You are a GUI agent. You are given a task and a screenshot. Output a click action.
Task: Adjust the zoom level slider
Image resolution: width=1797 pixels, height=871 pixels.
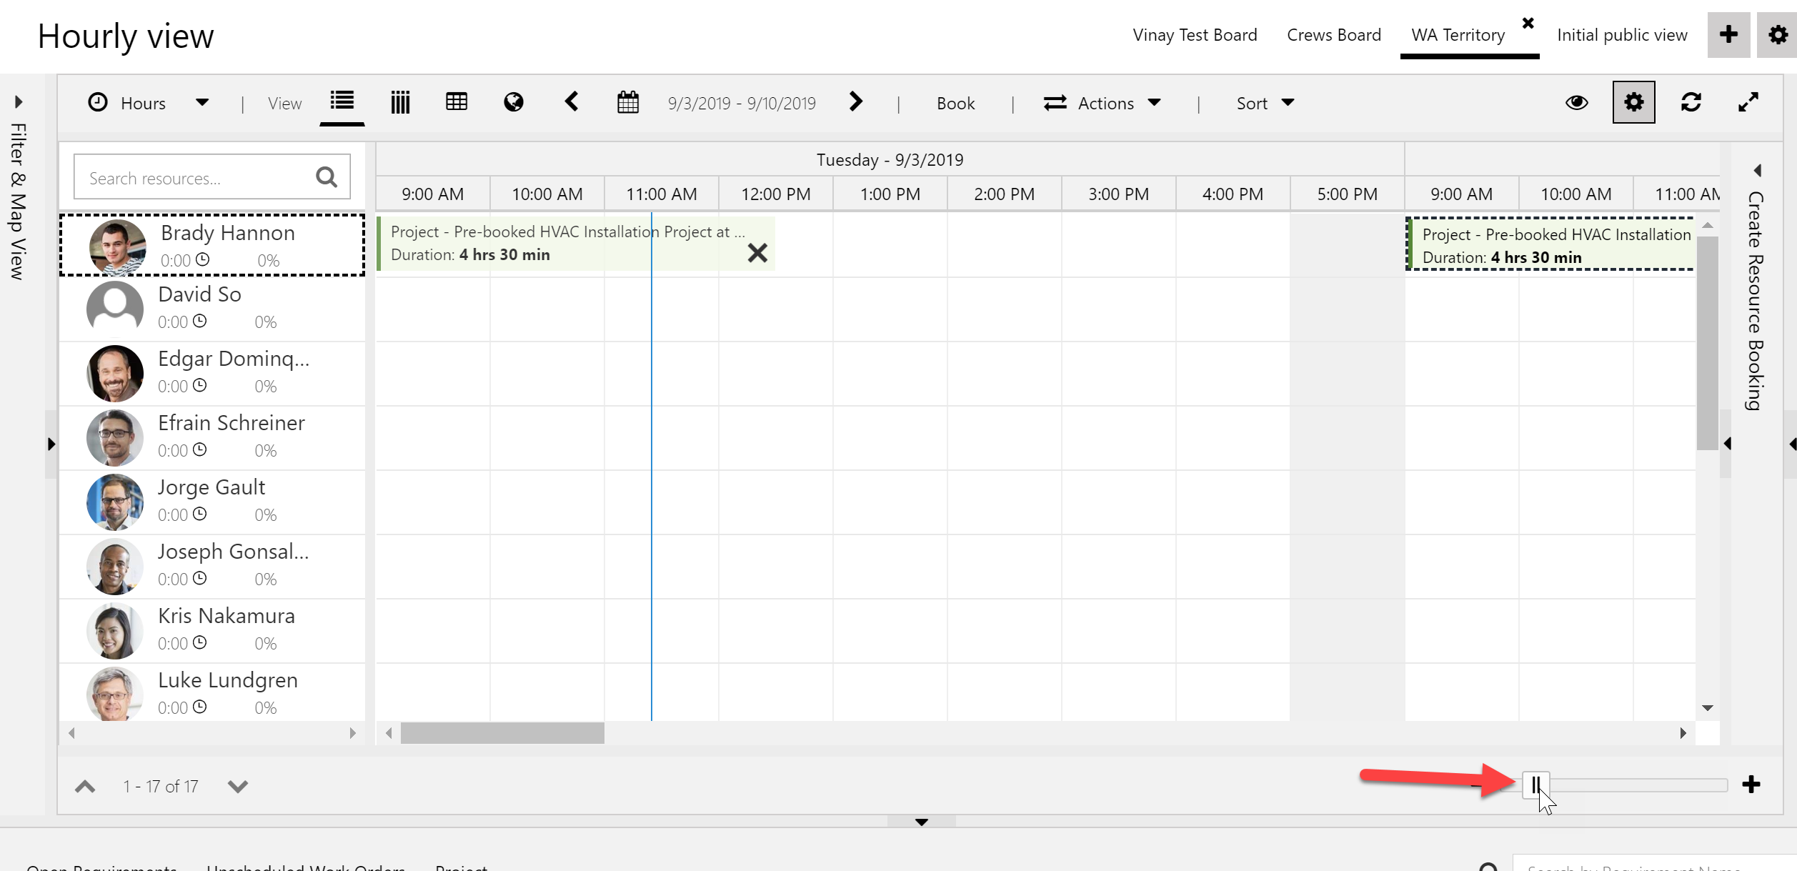coord(1636,784)
